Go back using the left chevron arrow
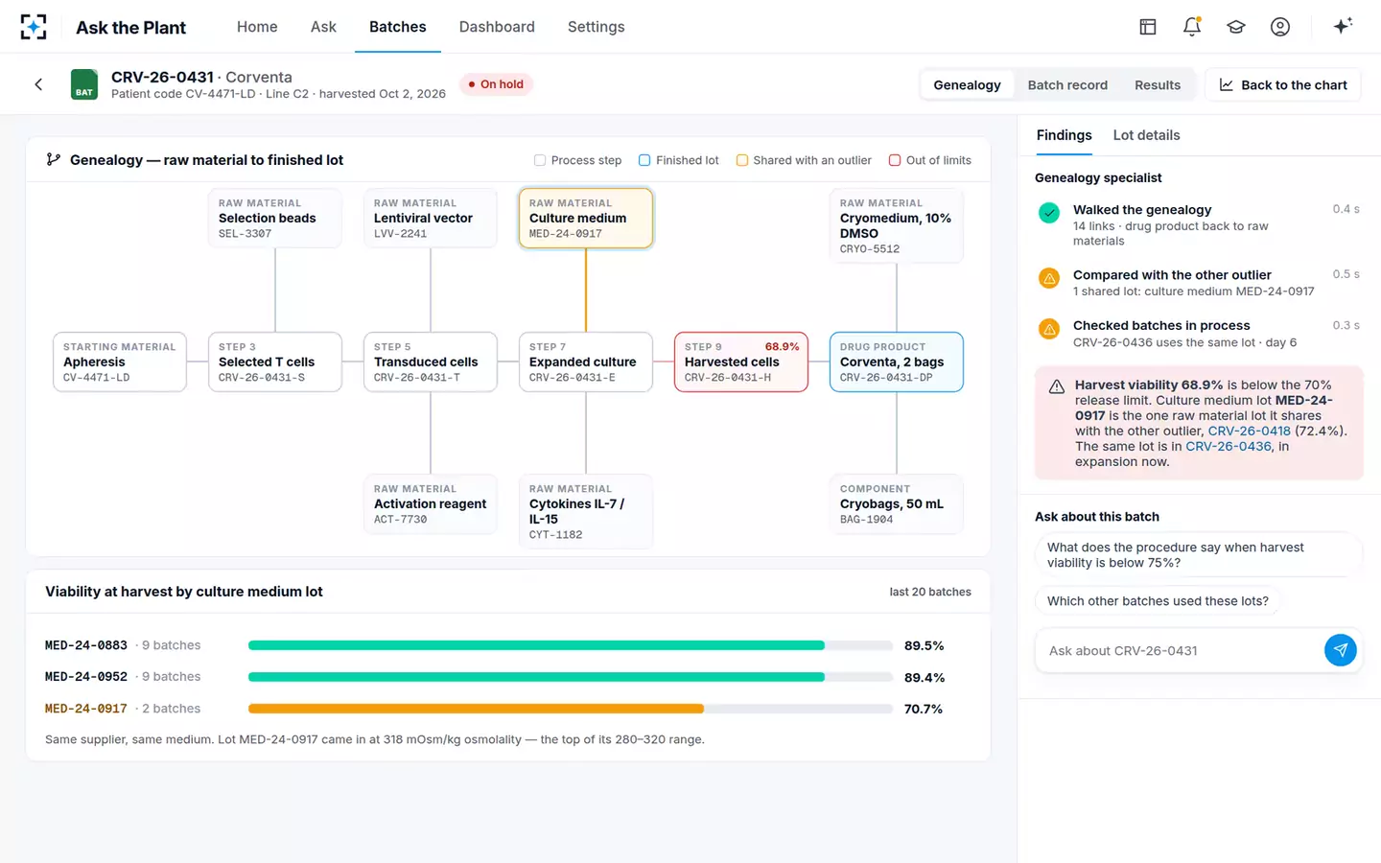Viewport: 1381px width, 863px height. (x=38, y=84)
